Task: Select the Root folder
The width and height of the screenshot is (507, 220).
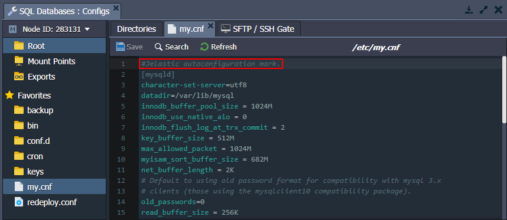Action: (54, 46)
